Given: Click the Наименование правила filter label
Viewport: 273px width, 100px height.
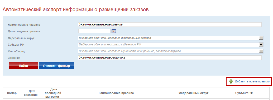Looking at the screenshot, I should click(24, 25).
